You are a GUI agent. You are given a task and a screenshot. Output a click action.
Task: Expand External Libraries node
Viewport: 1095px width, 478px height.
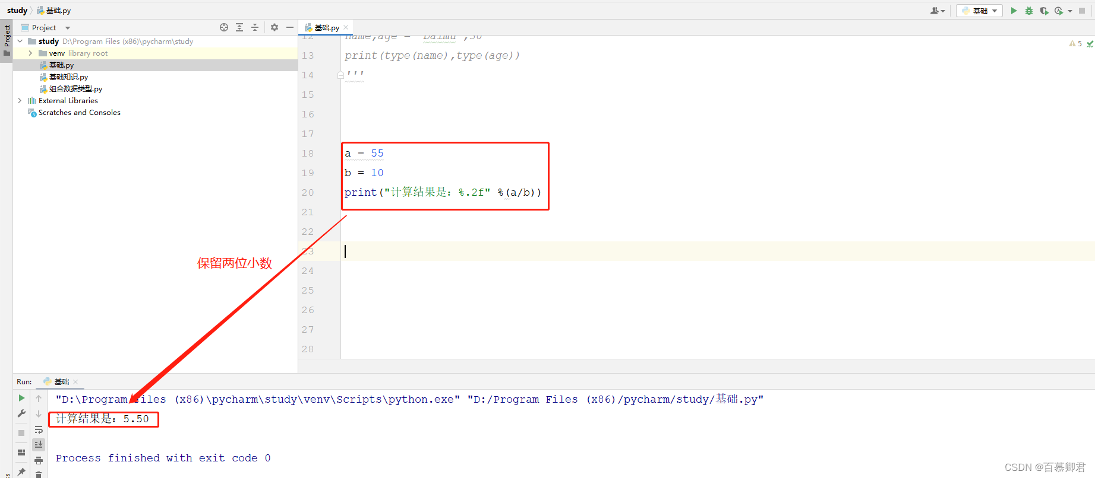coord(20,101)
